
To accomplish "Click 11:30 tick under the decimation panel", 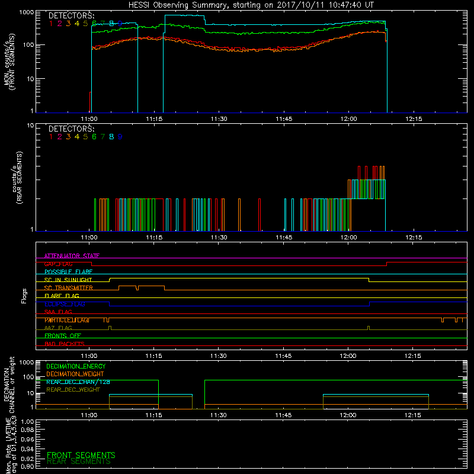I will coord(218,415).
